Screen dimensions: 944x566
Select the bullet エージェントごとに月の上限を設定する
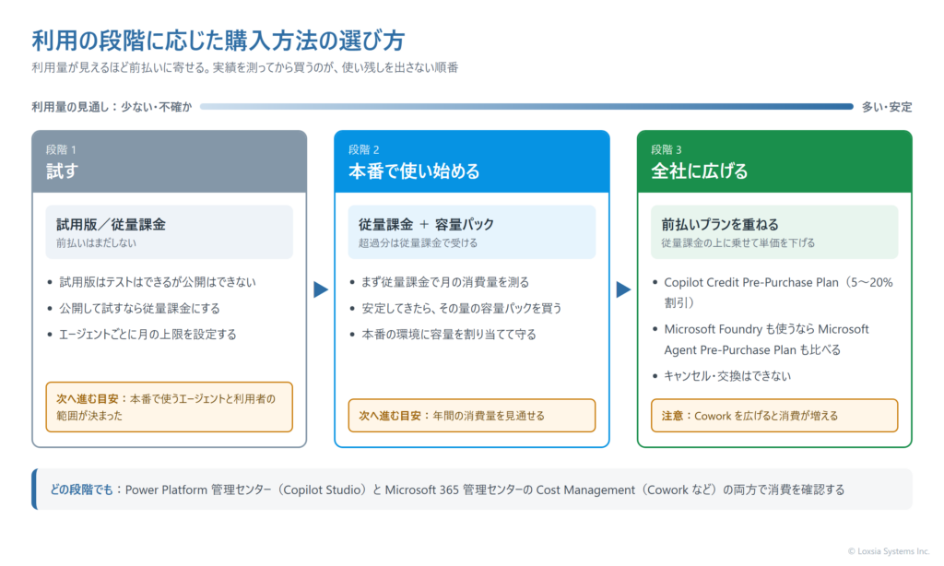click(147, 335)
